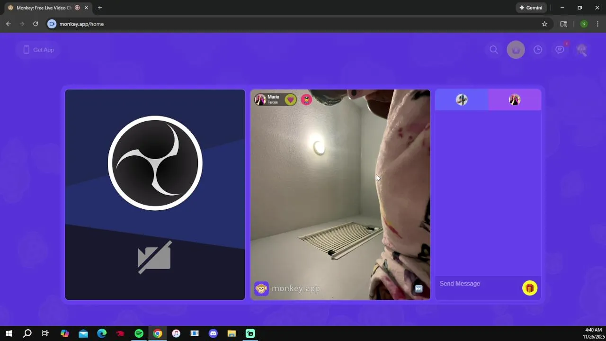606x341 pixels.
Task: Click the monkey.app/home address bar
Action: tap(298, 24)
